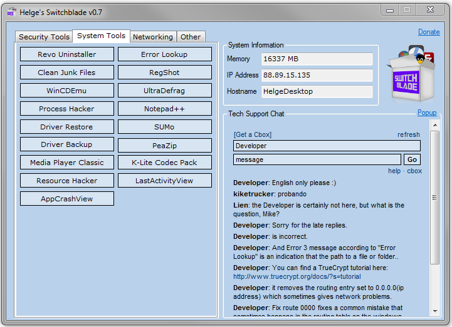This screenshot has height=327, width=452.
Task: Open the cbox link
Action: pyautogui.click(x=414, y=171)
